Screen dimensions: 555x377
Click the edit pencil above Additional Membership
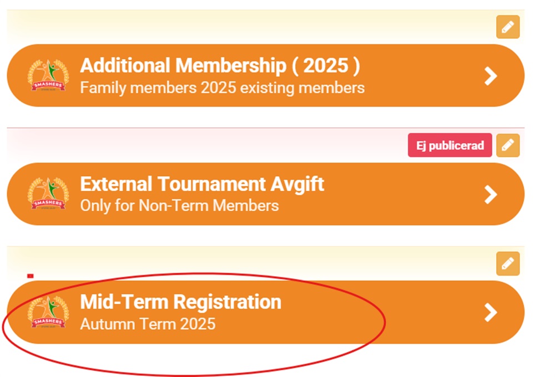coord(508,27)
